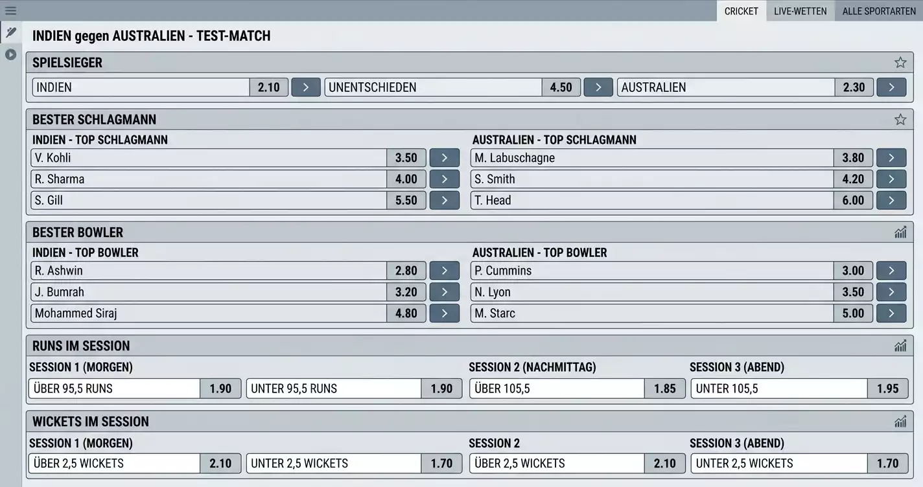Switch to the CRICKET tab
The image size is (923, 487).
point(742,11)
